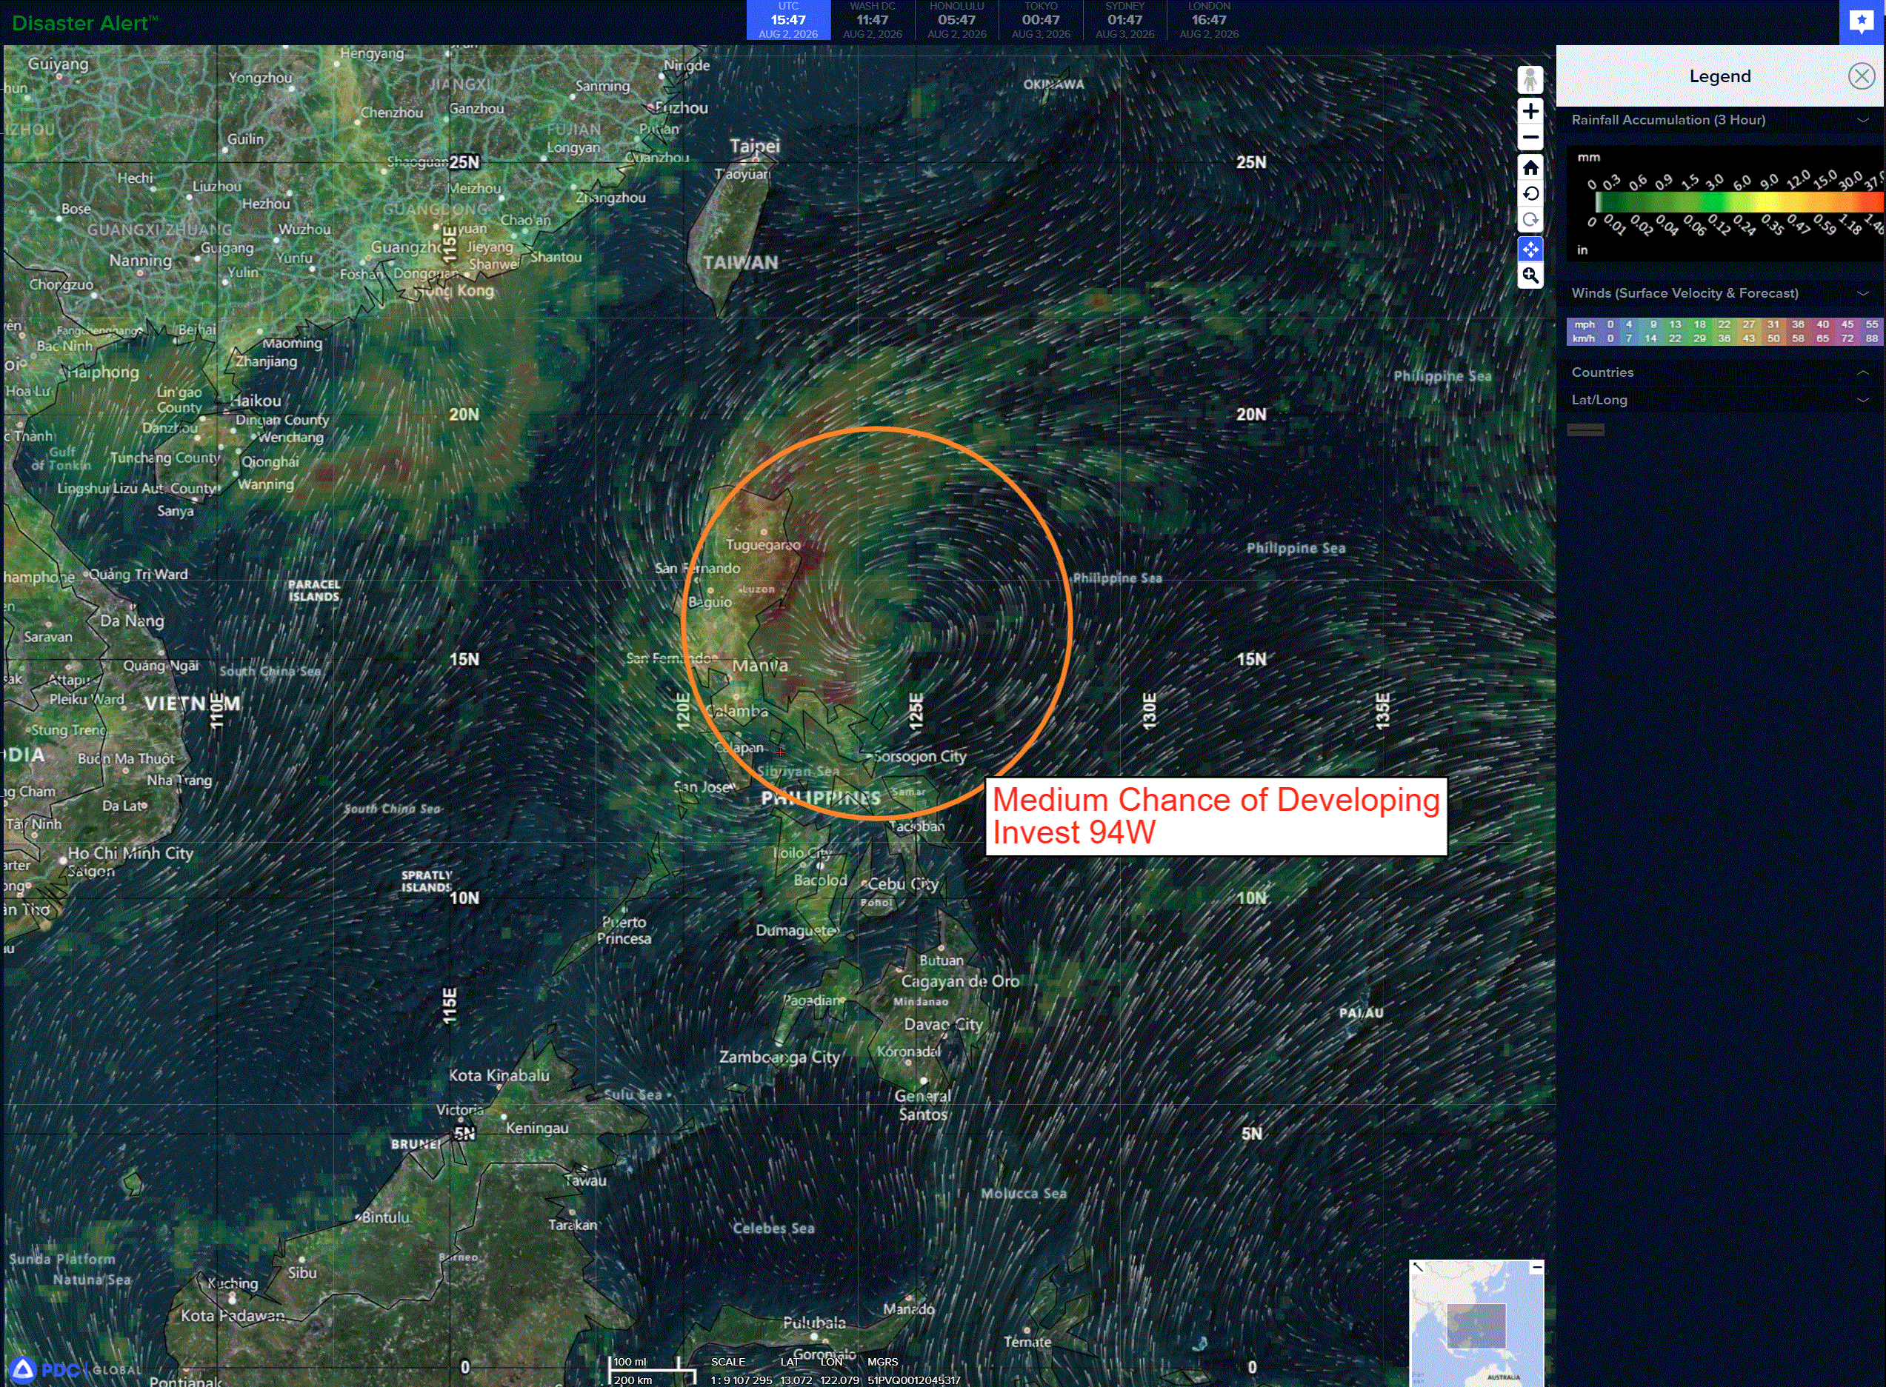Click the Sorsogon City map label
This screenshot has height=1387, width=1886.
[x=920, y=757]
